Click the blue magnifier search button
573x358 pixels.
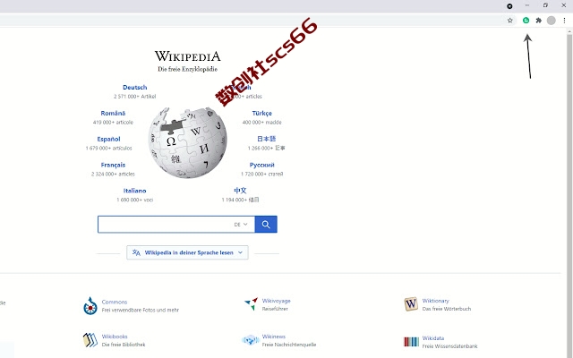pyautogui.click(x=266, y=225)
